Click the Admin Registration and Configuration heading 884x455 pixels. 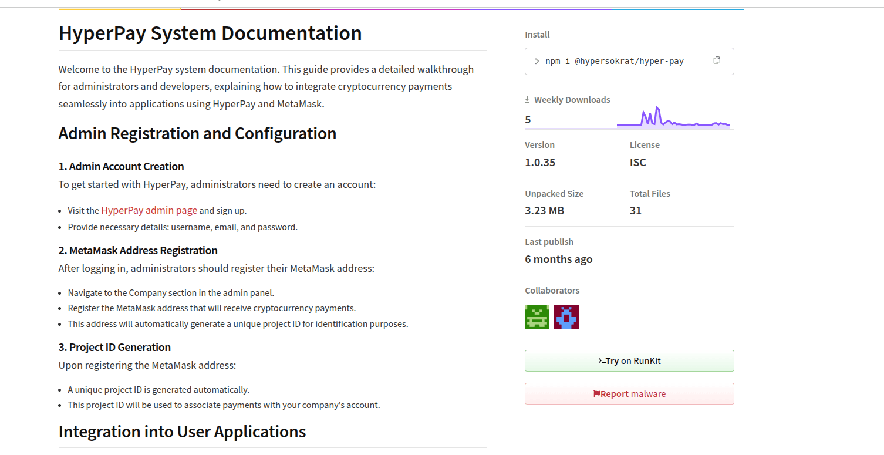coord(197,133)
